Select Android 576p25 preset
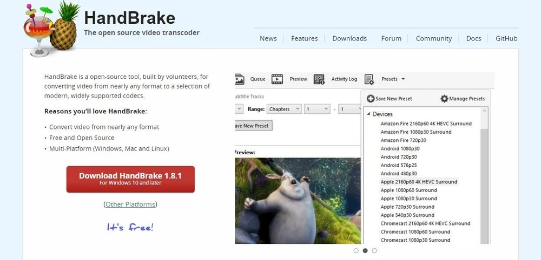This screenshot has height=260, width=541. pos(399,165)
